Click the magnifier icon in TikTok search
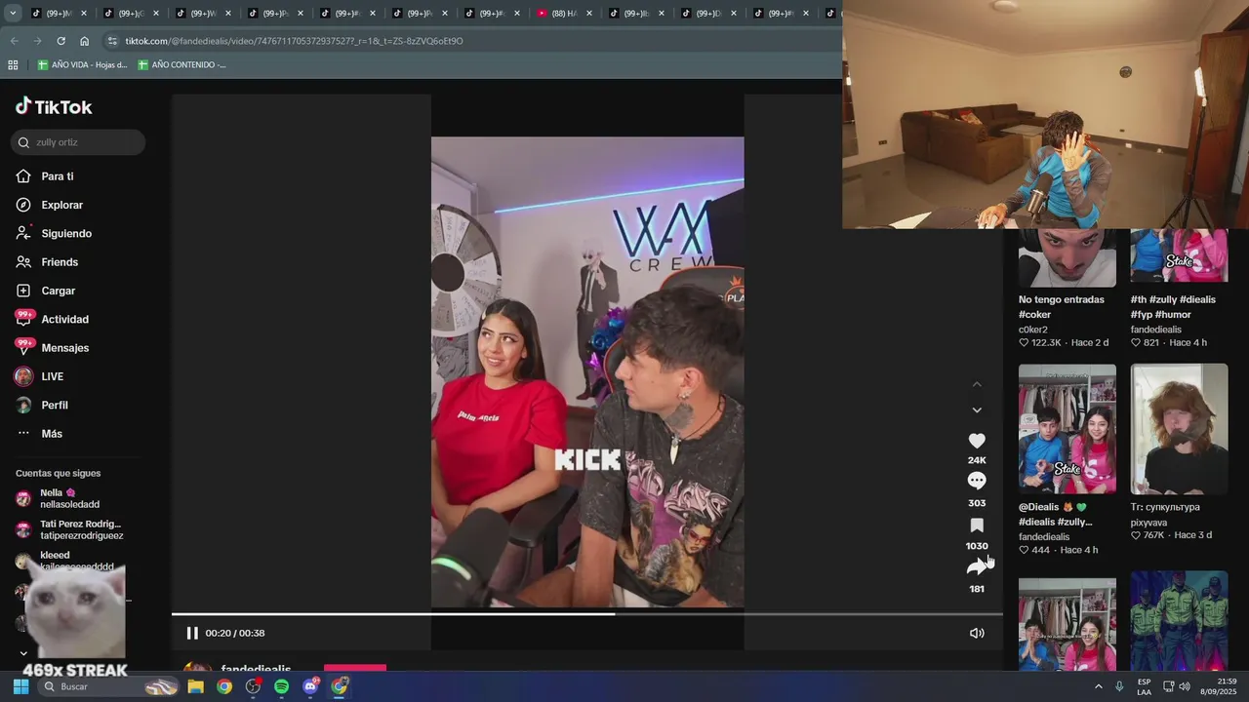 [24, 142]
